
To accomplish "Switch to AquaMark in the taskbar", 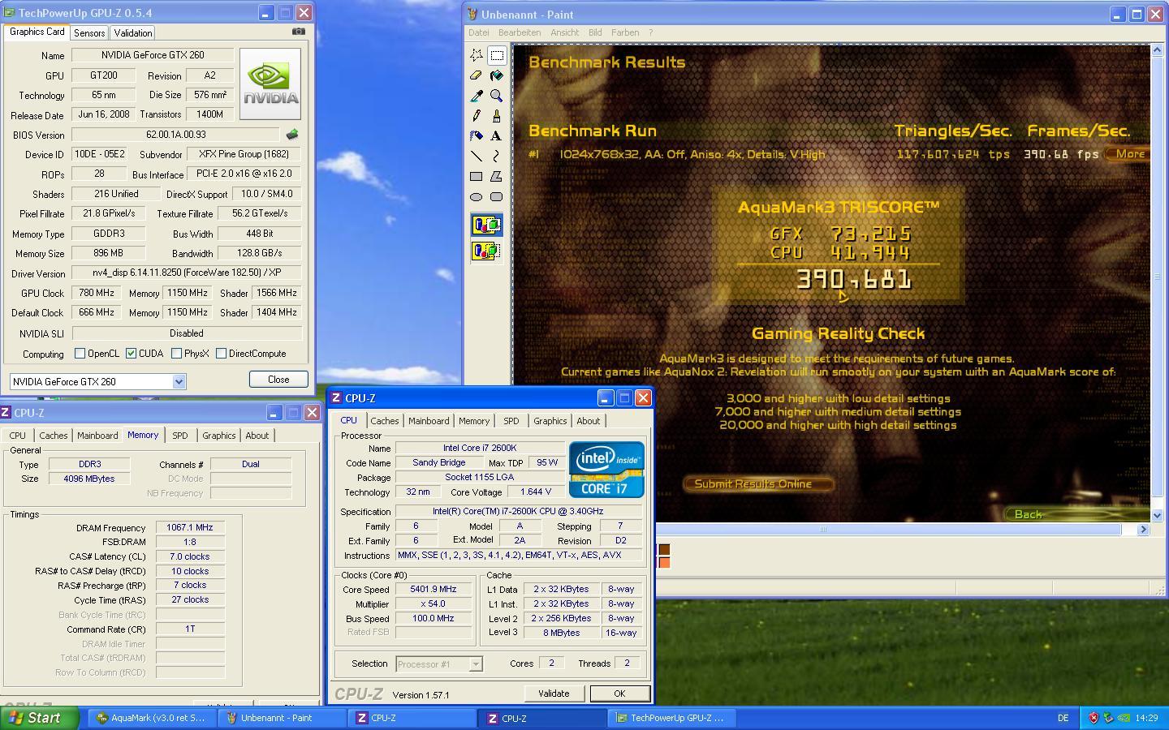I will tap(152, 718).
